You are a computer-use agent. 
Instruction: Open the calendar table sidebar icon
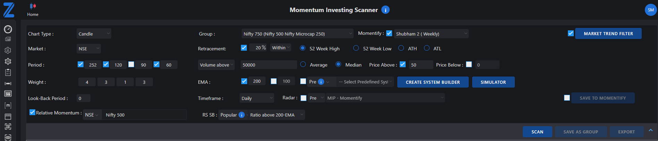(x=8, y=94)
